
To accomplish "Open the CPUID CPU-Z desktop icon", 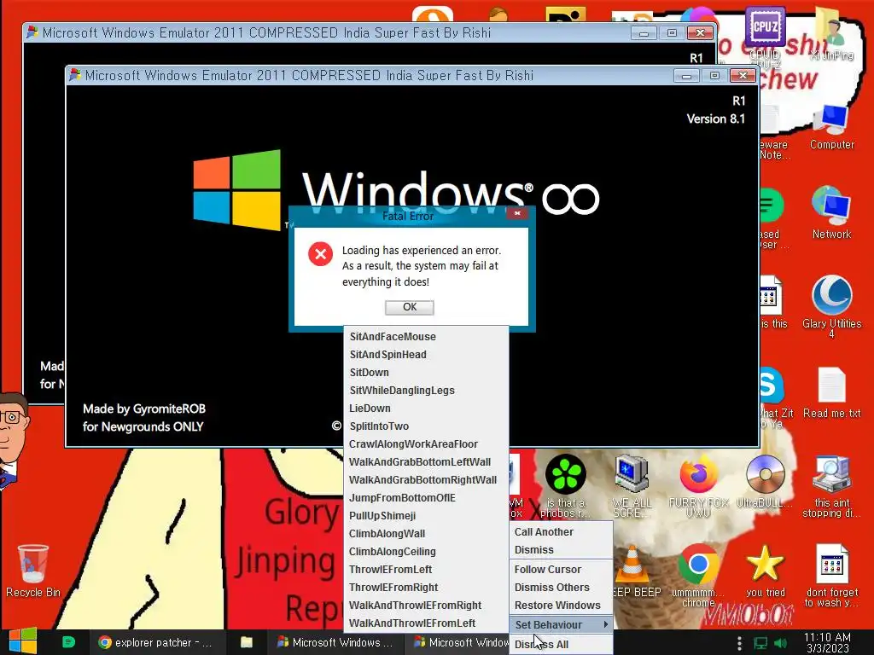I will [766, 34].
